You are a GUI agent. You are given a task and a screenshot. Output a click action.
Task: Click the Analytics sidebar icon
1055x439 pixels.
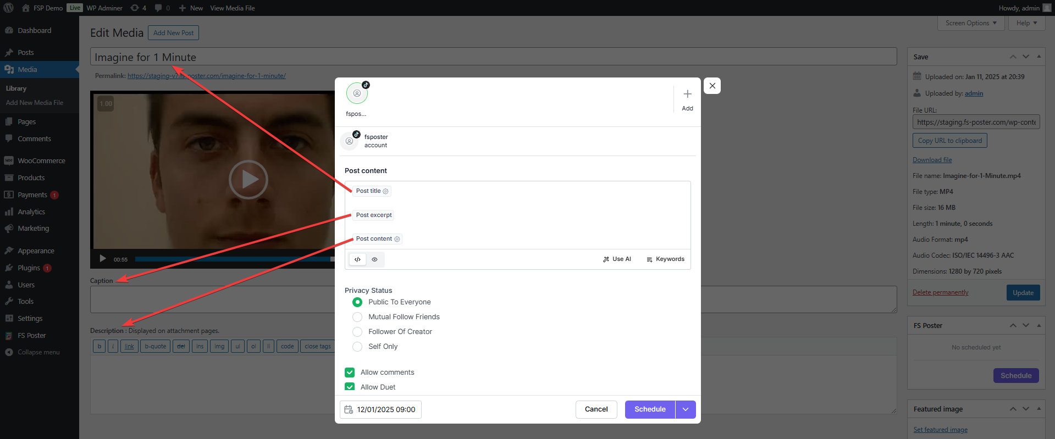coord(9,212)
